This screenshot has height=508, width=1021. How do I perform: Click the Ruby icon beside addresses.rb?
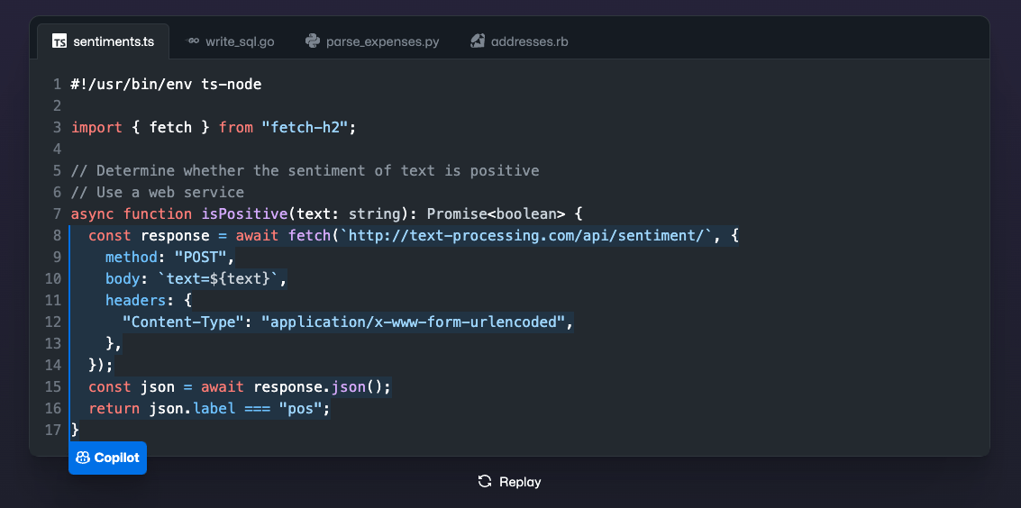pyautogui.click(x=478, y=41)
